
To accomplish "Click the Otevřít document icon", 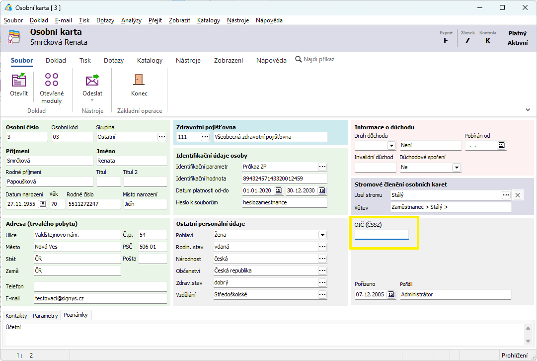I will (x=19, y=81).
